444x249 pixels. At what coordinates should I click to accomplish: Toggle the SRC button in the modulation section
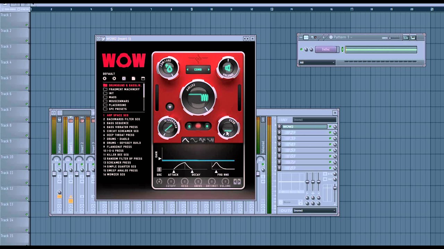(159, 169)
